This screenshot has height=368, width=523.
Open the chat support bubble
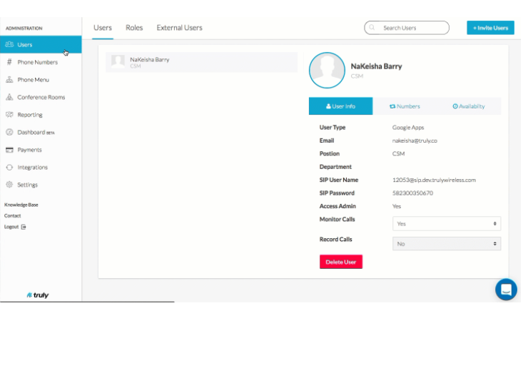pyautogui.click(x=506, y=290)
